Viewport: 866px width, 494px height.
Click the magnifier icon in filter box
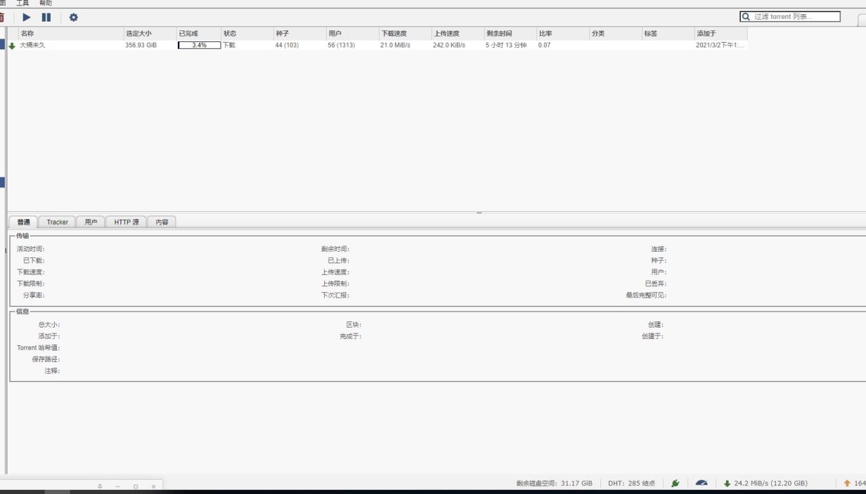(x=747, y=17)
